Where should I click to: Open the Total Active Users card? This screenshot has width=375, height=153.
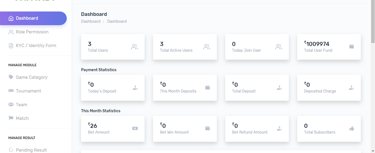click(185, 47)
